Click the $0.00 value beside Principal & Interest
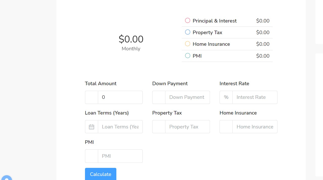323x180 pixels. 263,21
